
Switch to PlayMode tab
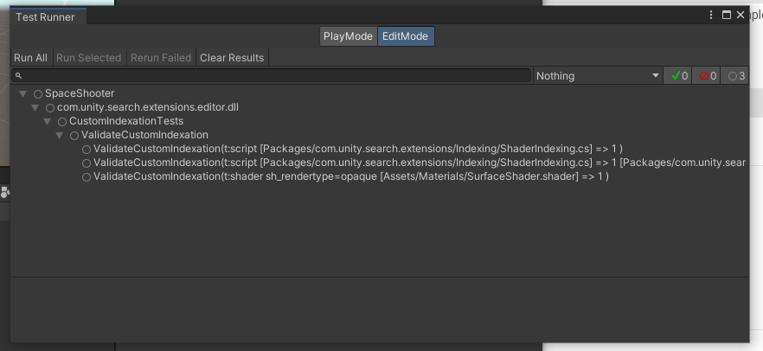(348, 36)
